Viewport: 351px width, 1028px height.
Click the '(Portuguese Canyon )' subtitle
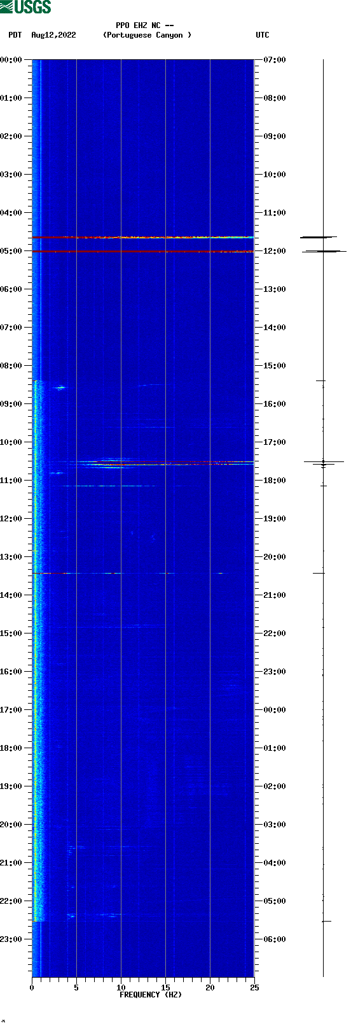pyautogui.click(x=147, y=35)
